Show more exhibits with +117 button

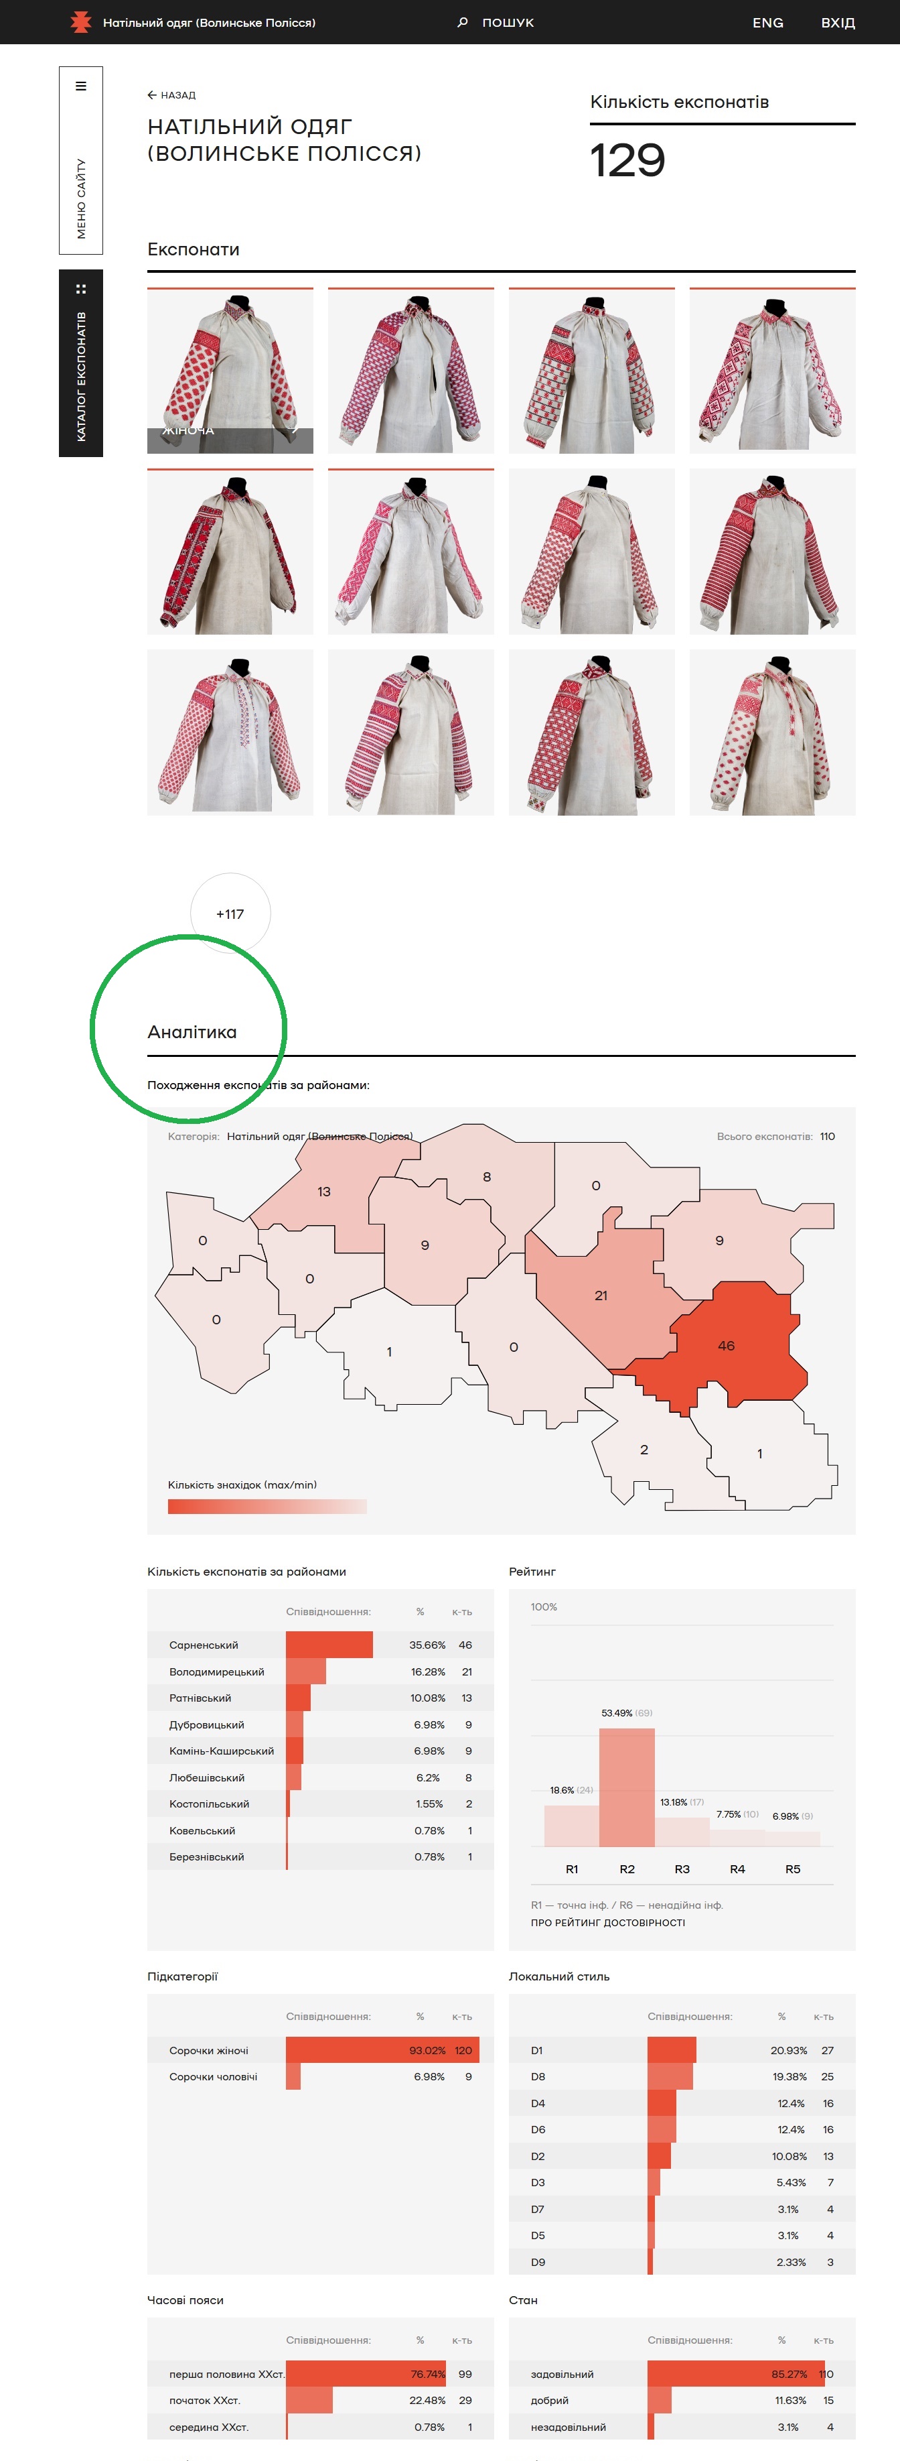(230, 913)
